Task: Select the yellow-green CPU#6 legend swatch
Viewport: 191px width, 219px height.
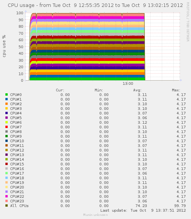Action: pyautogui.click(x=7, y=122)
